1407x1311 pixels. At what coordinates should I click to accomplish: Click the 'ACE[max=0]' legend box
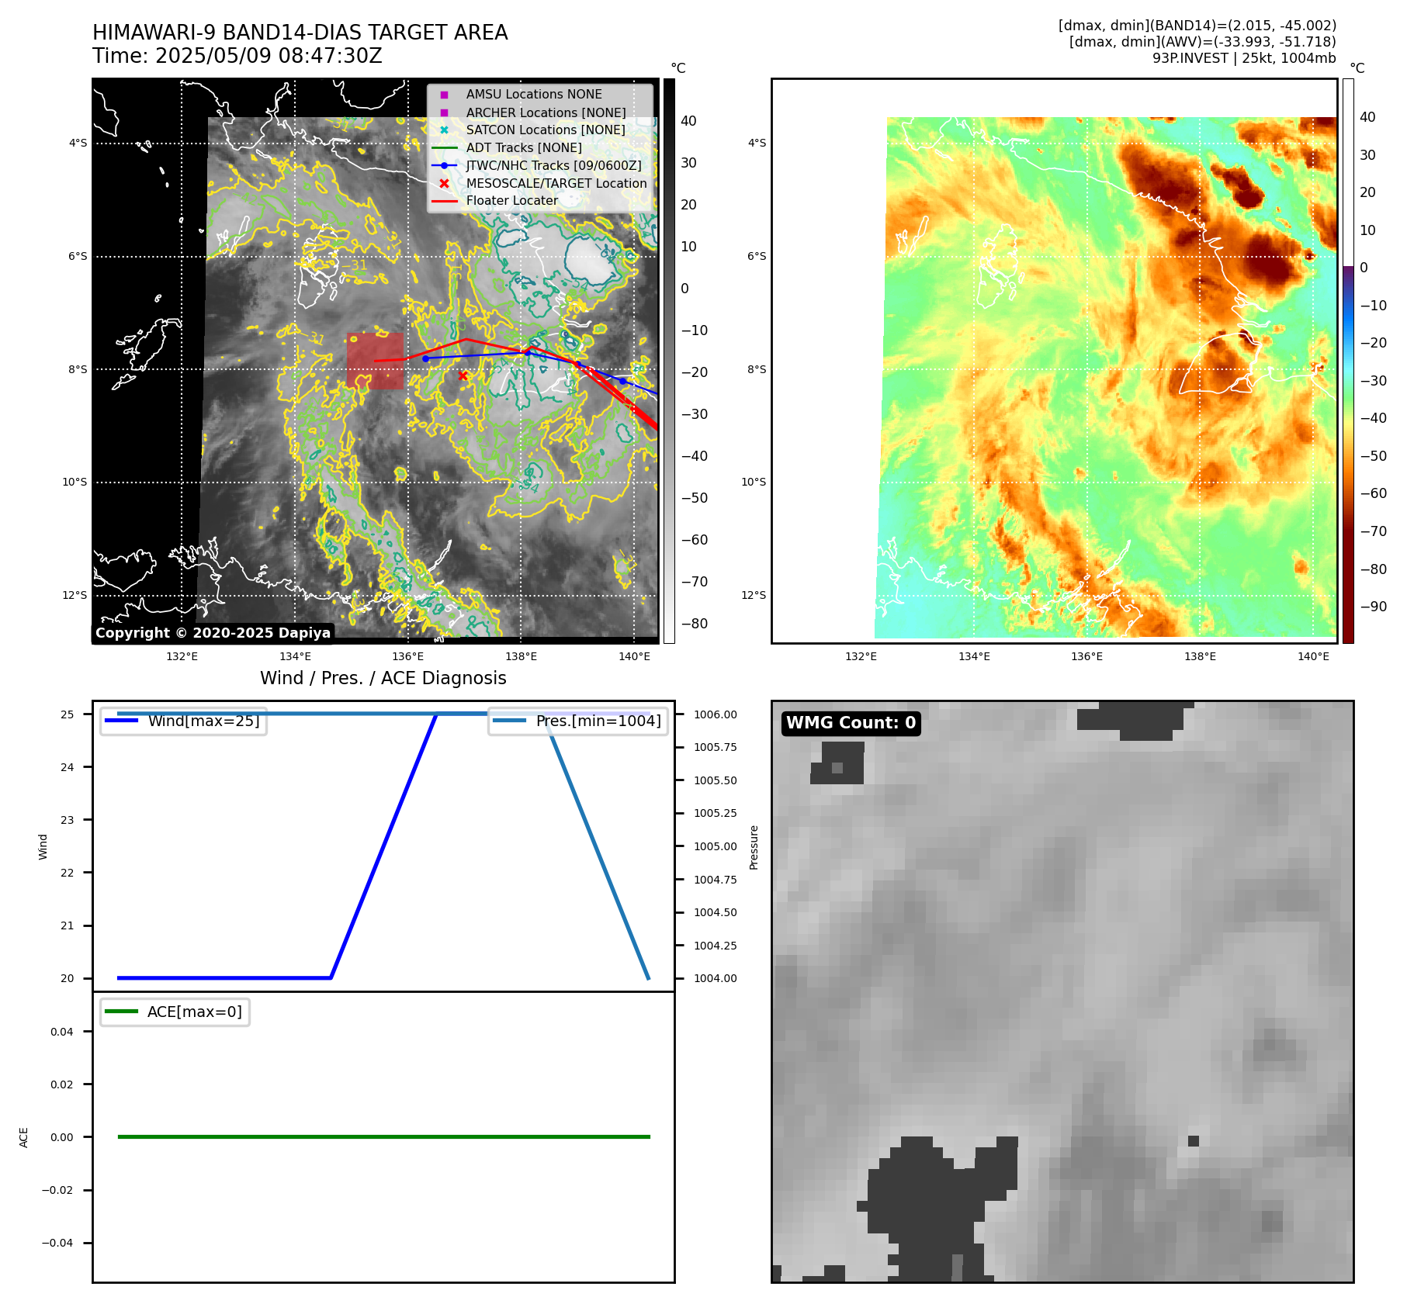click(175, 1012)
